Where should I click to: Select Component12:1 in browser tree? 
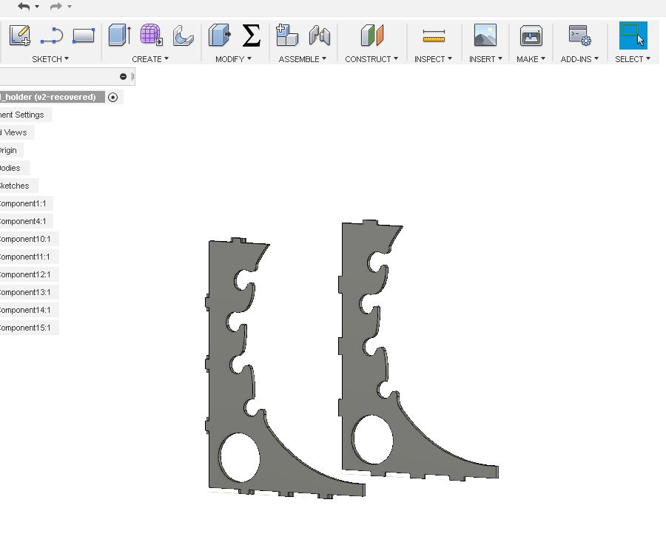click(29, 275)
